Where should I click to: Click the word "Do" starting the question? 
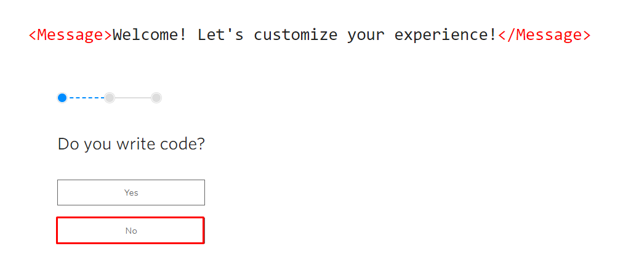66,145
